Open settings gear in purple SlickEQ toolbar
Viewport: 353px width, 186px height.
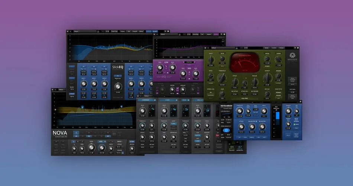click(x=224, y=34)
